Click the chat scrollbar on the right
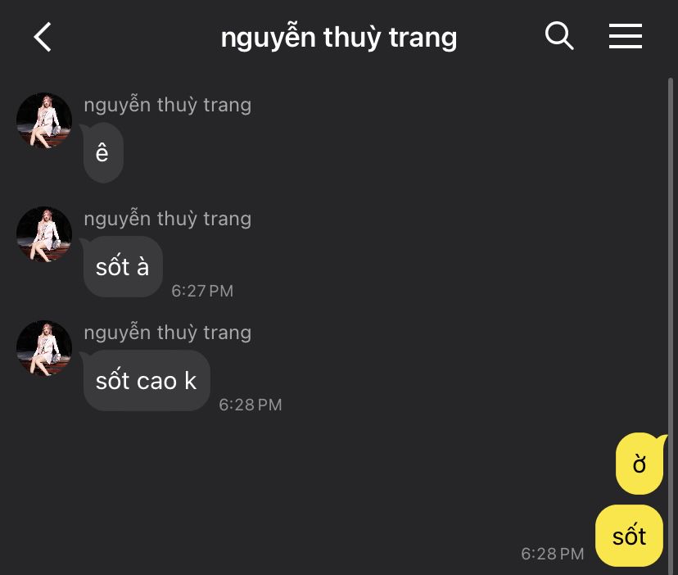Viewport: 678px width, 575px height. click(x=671, y=324)
